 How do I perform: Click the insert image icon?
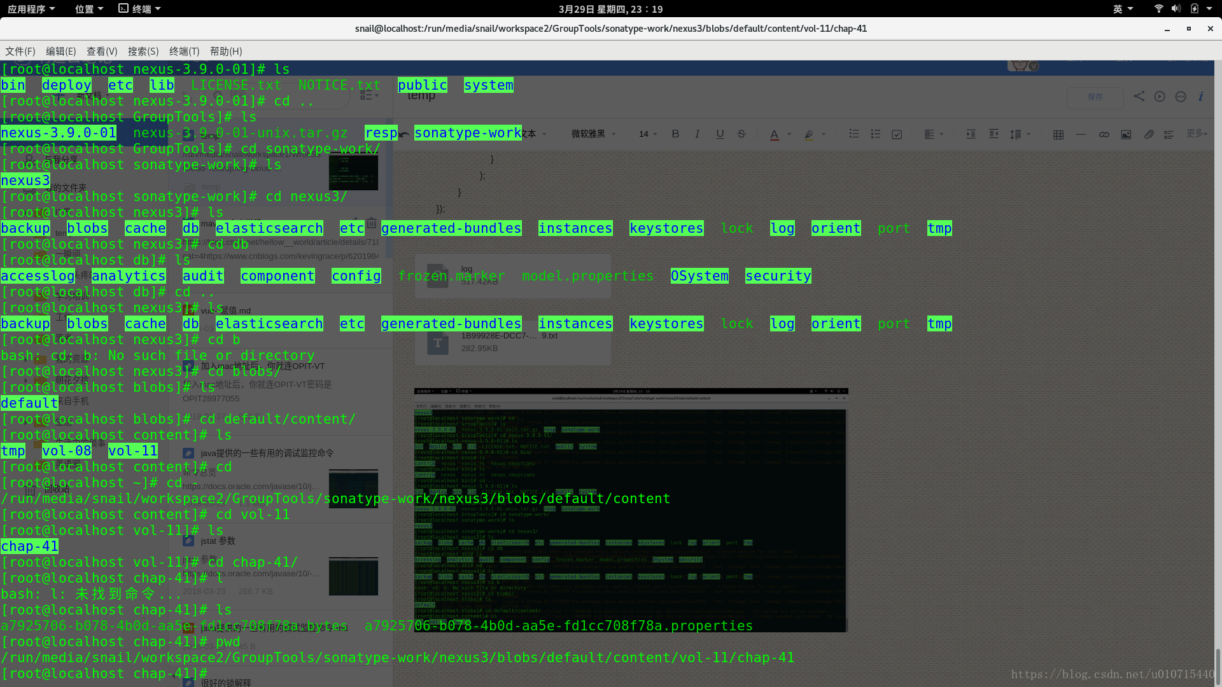pos(1126,134)
